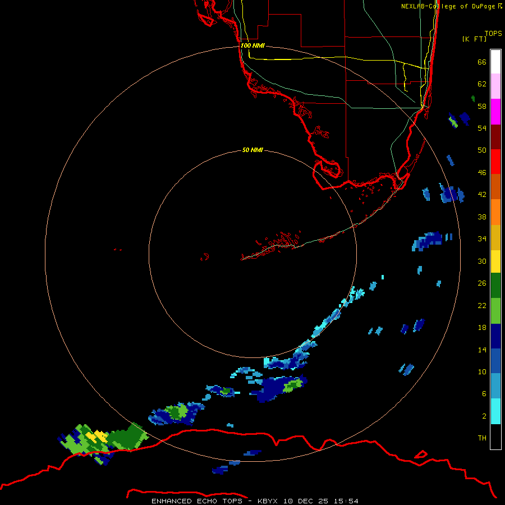
Task: Click the legend value "6"
Action: click(484, 394)
